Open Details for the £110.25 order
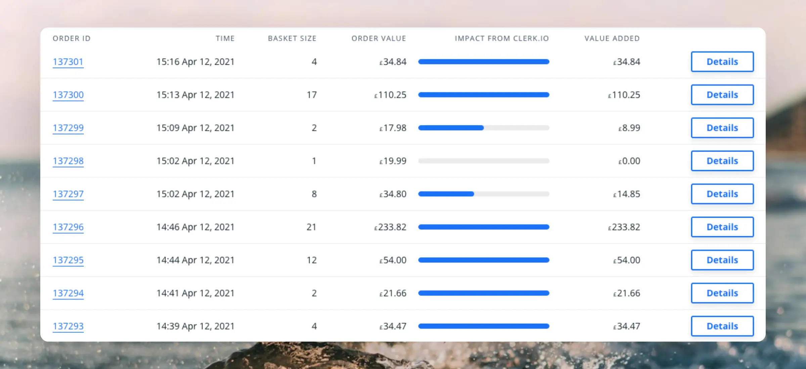Screen dimensions: 806x369 click(x=722, y=95)
